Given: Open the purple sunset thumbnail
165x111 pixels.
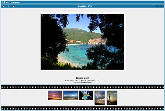Looking at the screenshot, I should [55, 95].
